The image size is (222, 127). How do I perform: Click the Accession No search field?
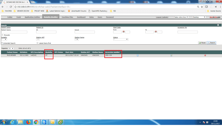click(x=188, y=32)
